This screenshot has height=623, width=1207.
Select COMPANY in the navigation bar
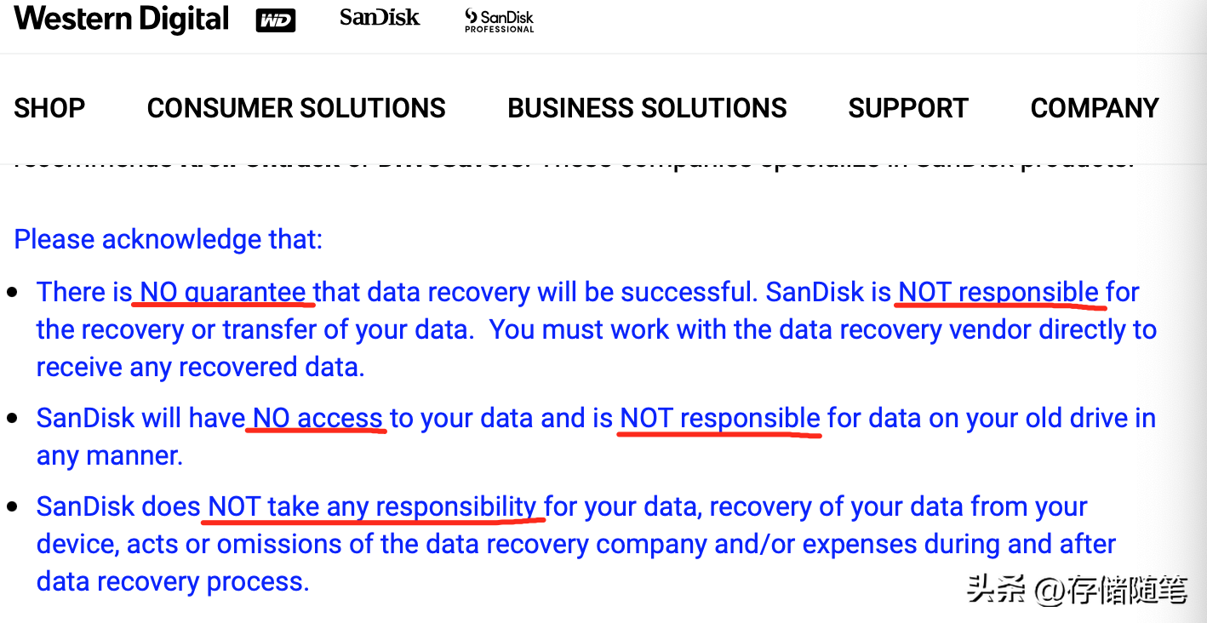[1095, 108]
